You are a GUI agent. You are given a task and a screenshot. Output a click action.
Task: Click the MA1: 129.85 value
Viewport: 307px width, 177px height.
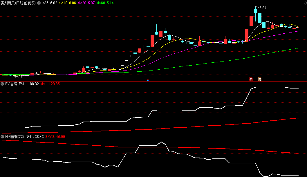[x=50, y=84]
